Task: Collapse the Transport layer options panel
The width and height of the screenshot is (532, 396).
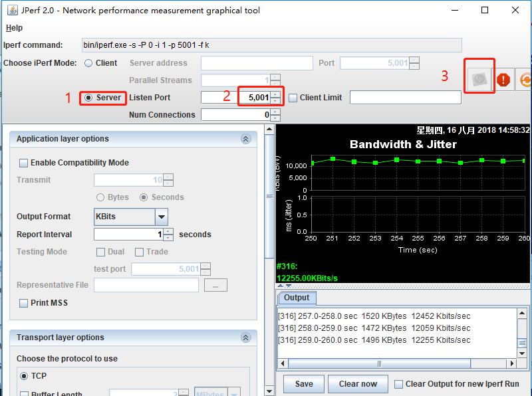Action: click(x=245, y=338)
